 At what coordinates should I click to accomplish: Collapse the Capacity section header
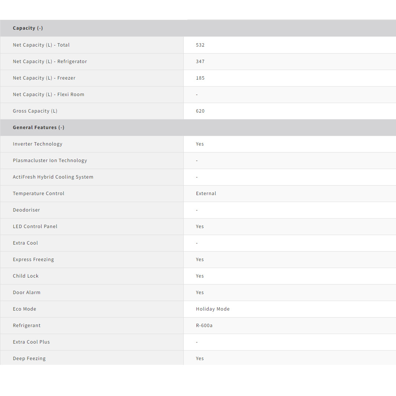click(x=28, y=28)
